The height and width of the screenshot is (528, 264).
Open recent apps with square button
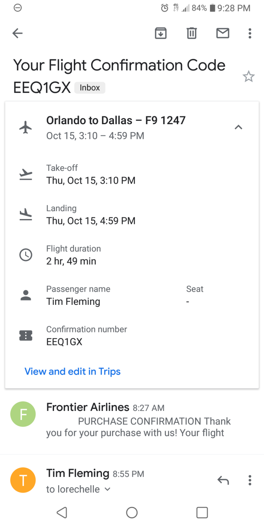[202, 512]
